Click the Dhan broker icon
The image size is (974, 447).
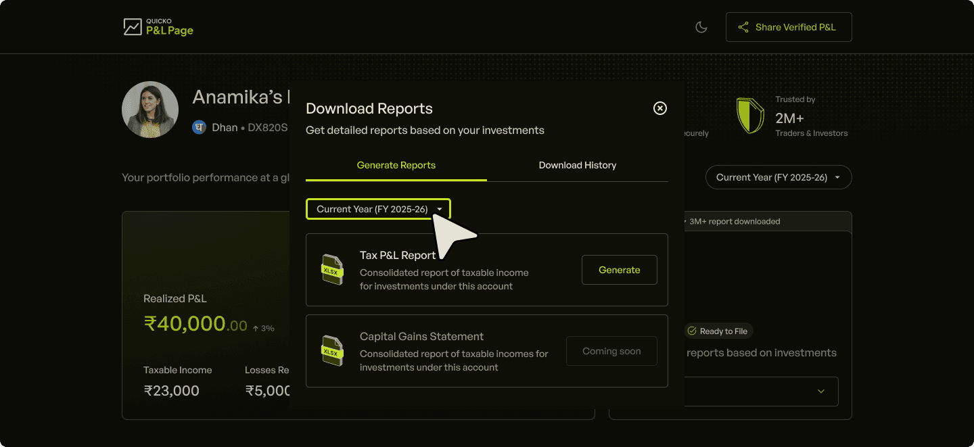click(199, 127)
